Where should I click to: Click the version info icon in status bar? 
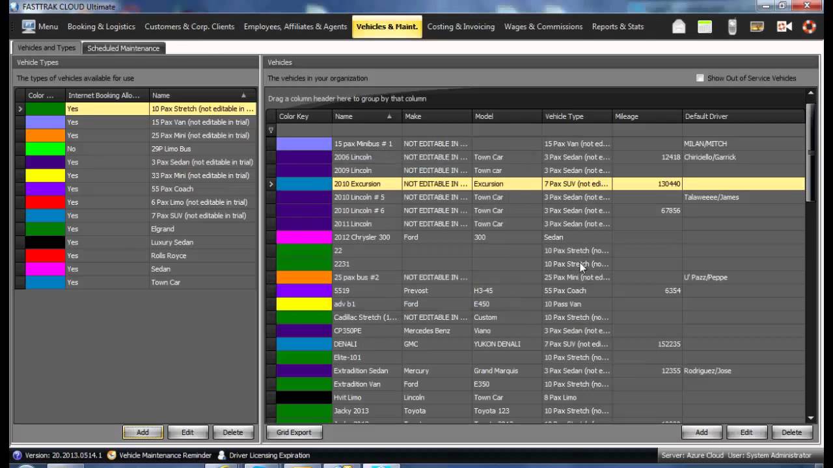point(18,455)
